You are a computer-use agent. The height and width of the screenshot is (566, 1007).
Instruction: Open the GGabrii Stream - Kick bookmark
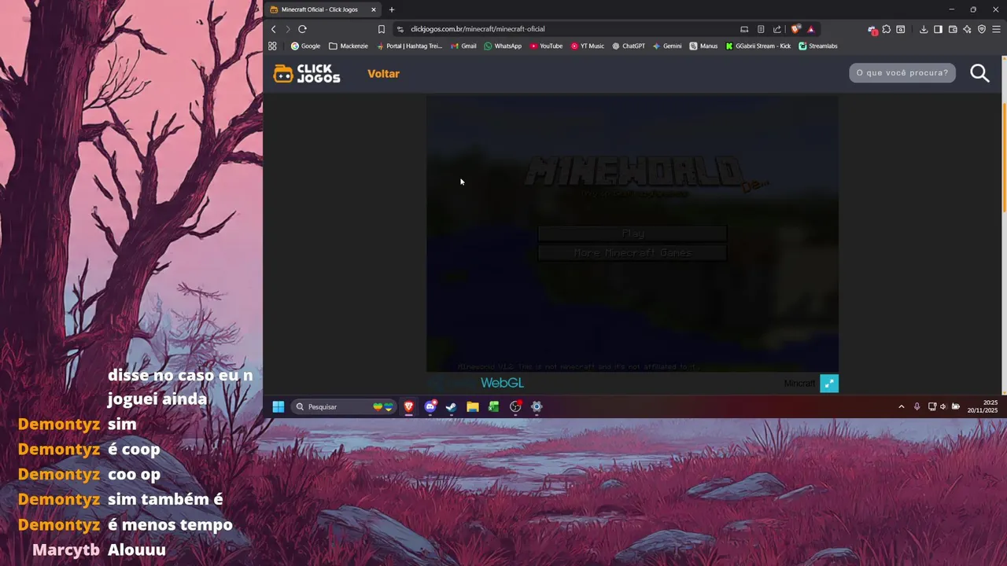click(x=758, y=46)
